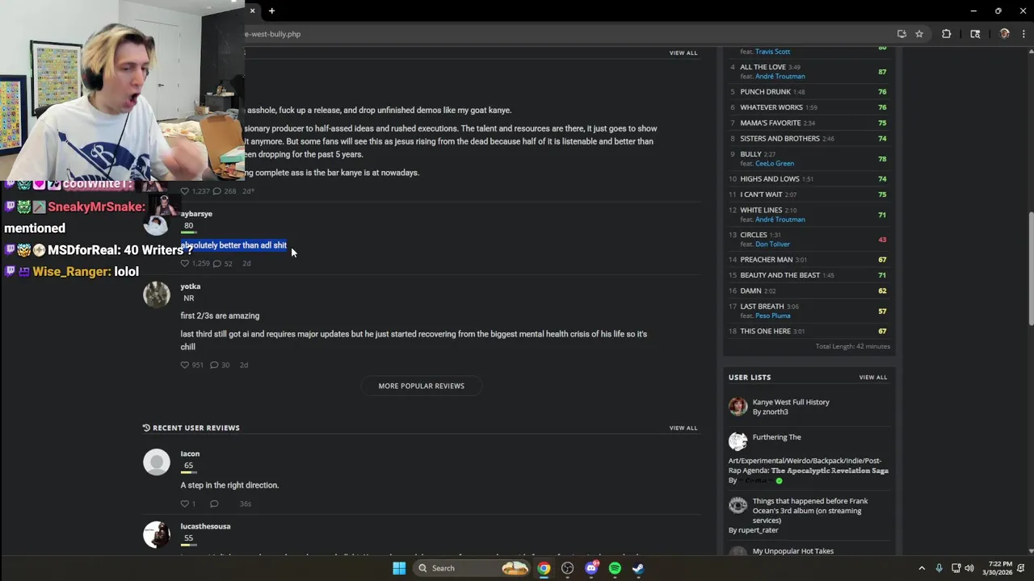Open the Chrome extensions puzzle icon
1034x581 pixels.
click(x=947, y=34)
